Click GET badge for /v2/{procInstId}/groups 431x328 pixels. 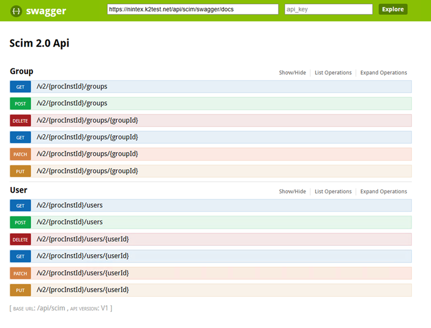point(21,87)
